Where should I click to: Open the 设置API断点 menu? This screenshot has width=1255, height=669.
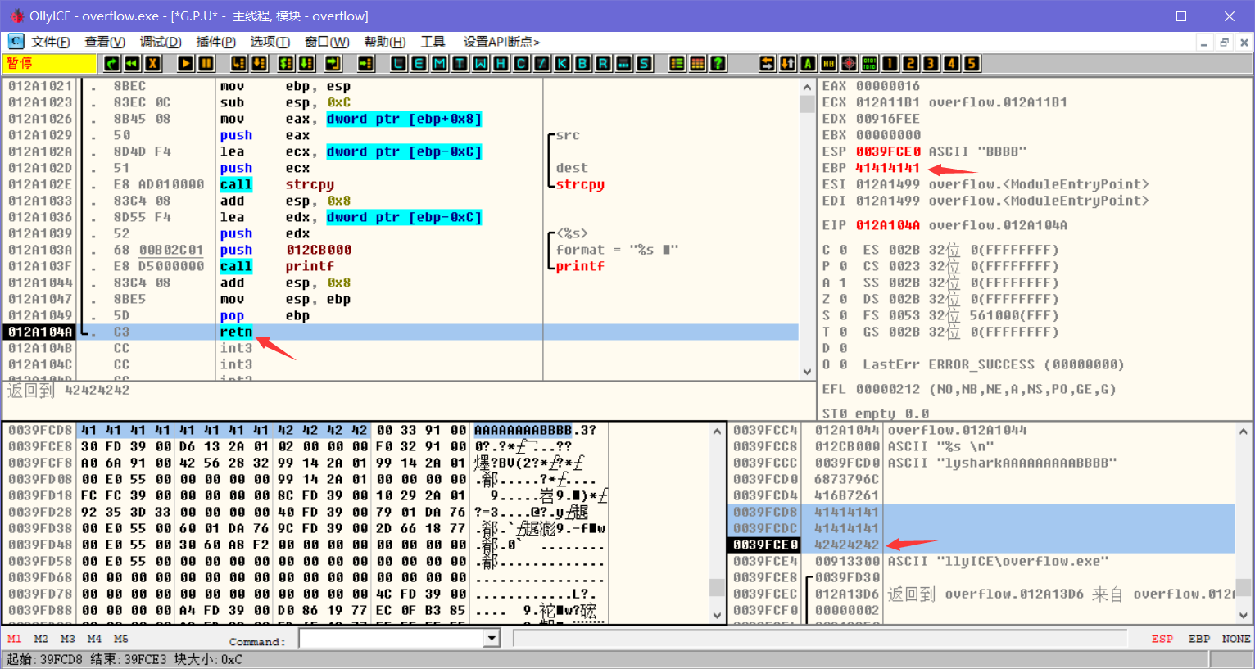(501, 42)
